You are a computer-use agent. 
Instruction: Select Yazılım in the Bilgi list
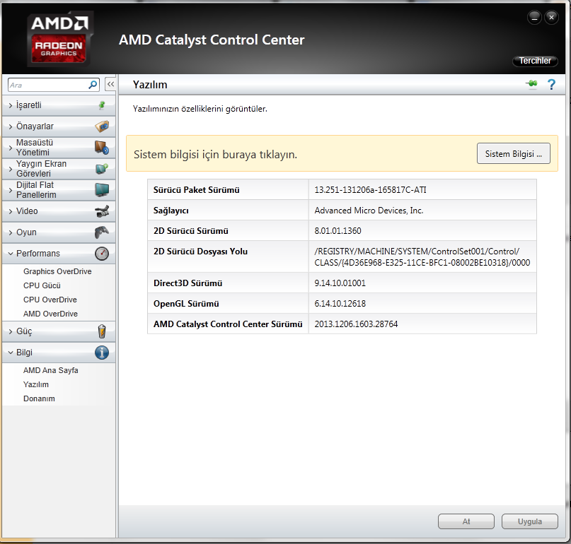[35, 384]
